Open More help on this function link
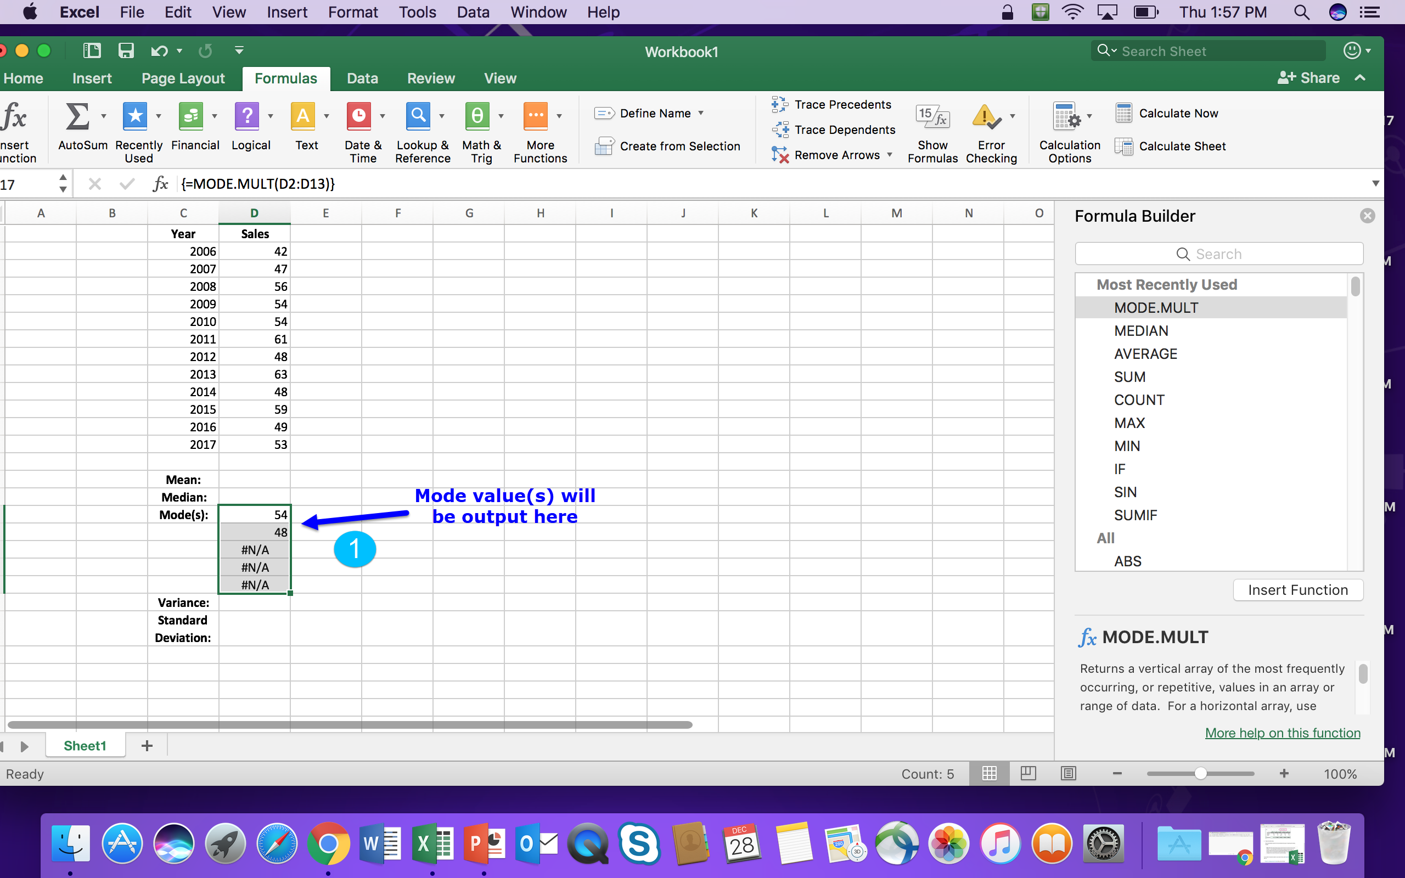Viewport: 1405px width, 878px height. click(1283, 733)
